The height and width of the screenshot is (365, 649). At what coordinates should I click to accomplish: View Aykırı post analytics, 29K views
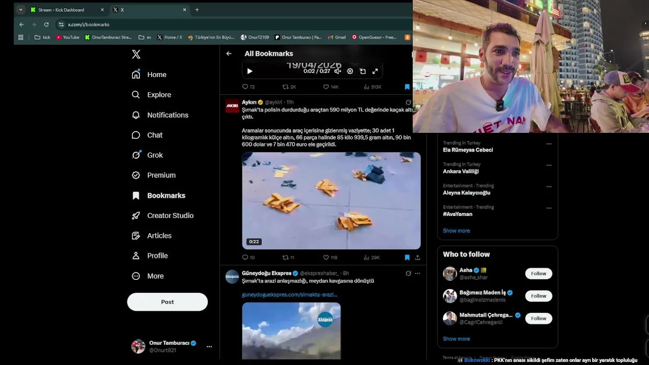point(371,258)
